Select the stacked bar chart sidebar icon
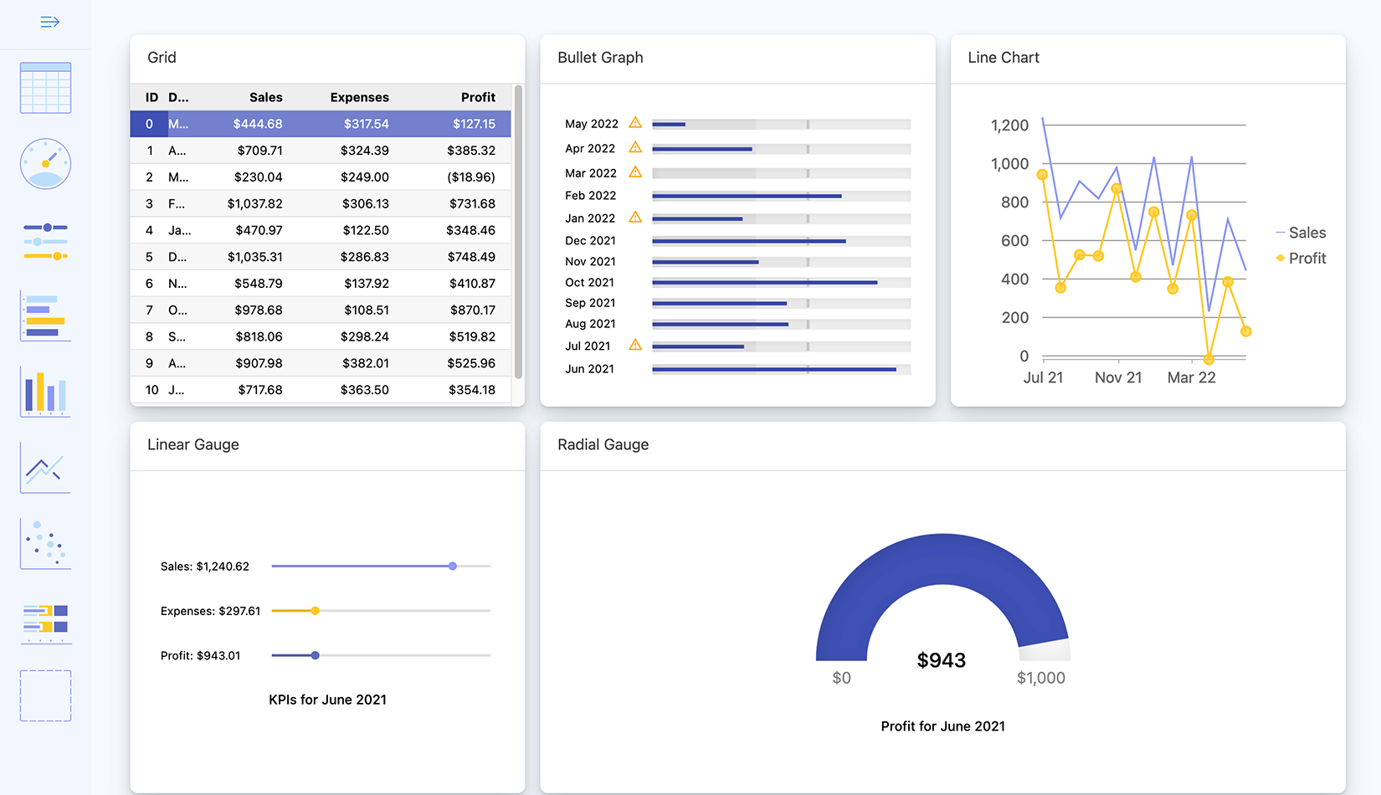This screenshot has height=795, width=1381. tap(45, 619)
